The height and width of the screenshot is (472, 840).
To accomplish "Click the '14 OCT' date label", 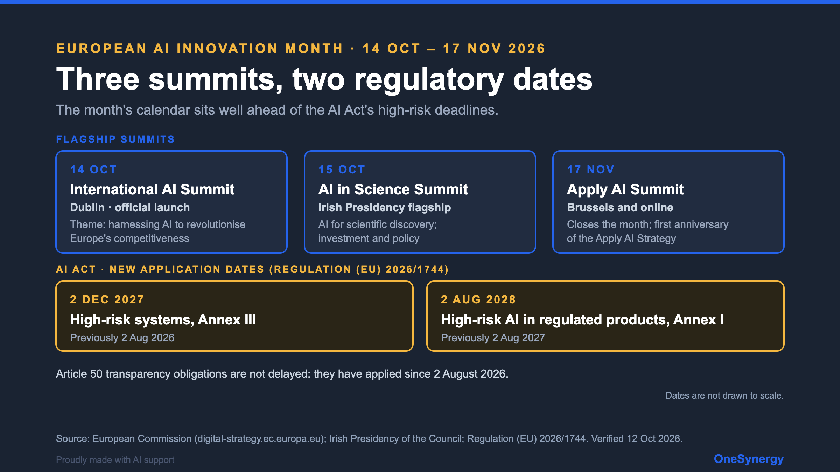I will (93, 170).
